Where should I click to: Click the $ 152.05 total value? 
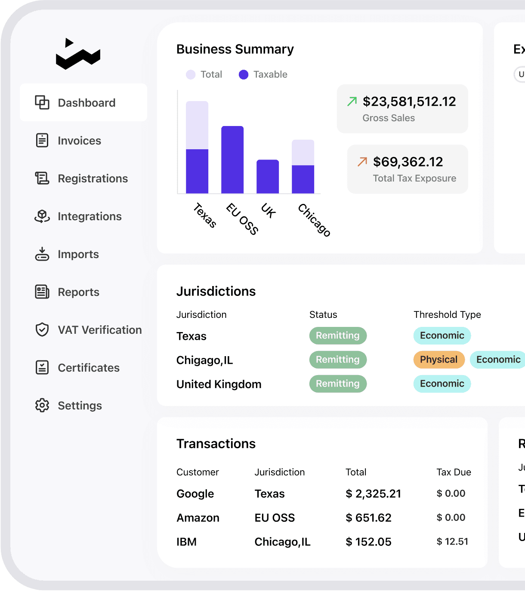point(368,542)
